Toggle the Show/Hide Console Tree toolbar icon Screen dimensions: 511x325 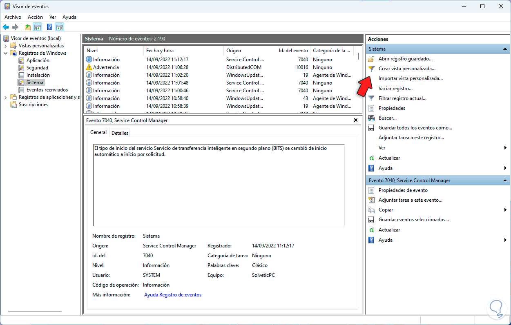pos(37,27)
